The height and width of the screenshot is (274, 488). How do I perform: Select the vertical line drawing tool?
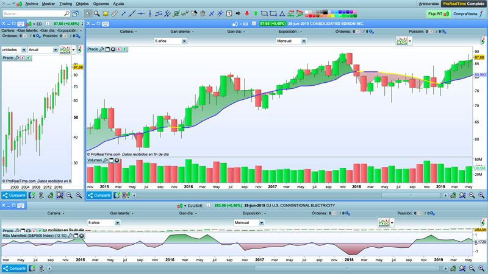[150, 13]
